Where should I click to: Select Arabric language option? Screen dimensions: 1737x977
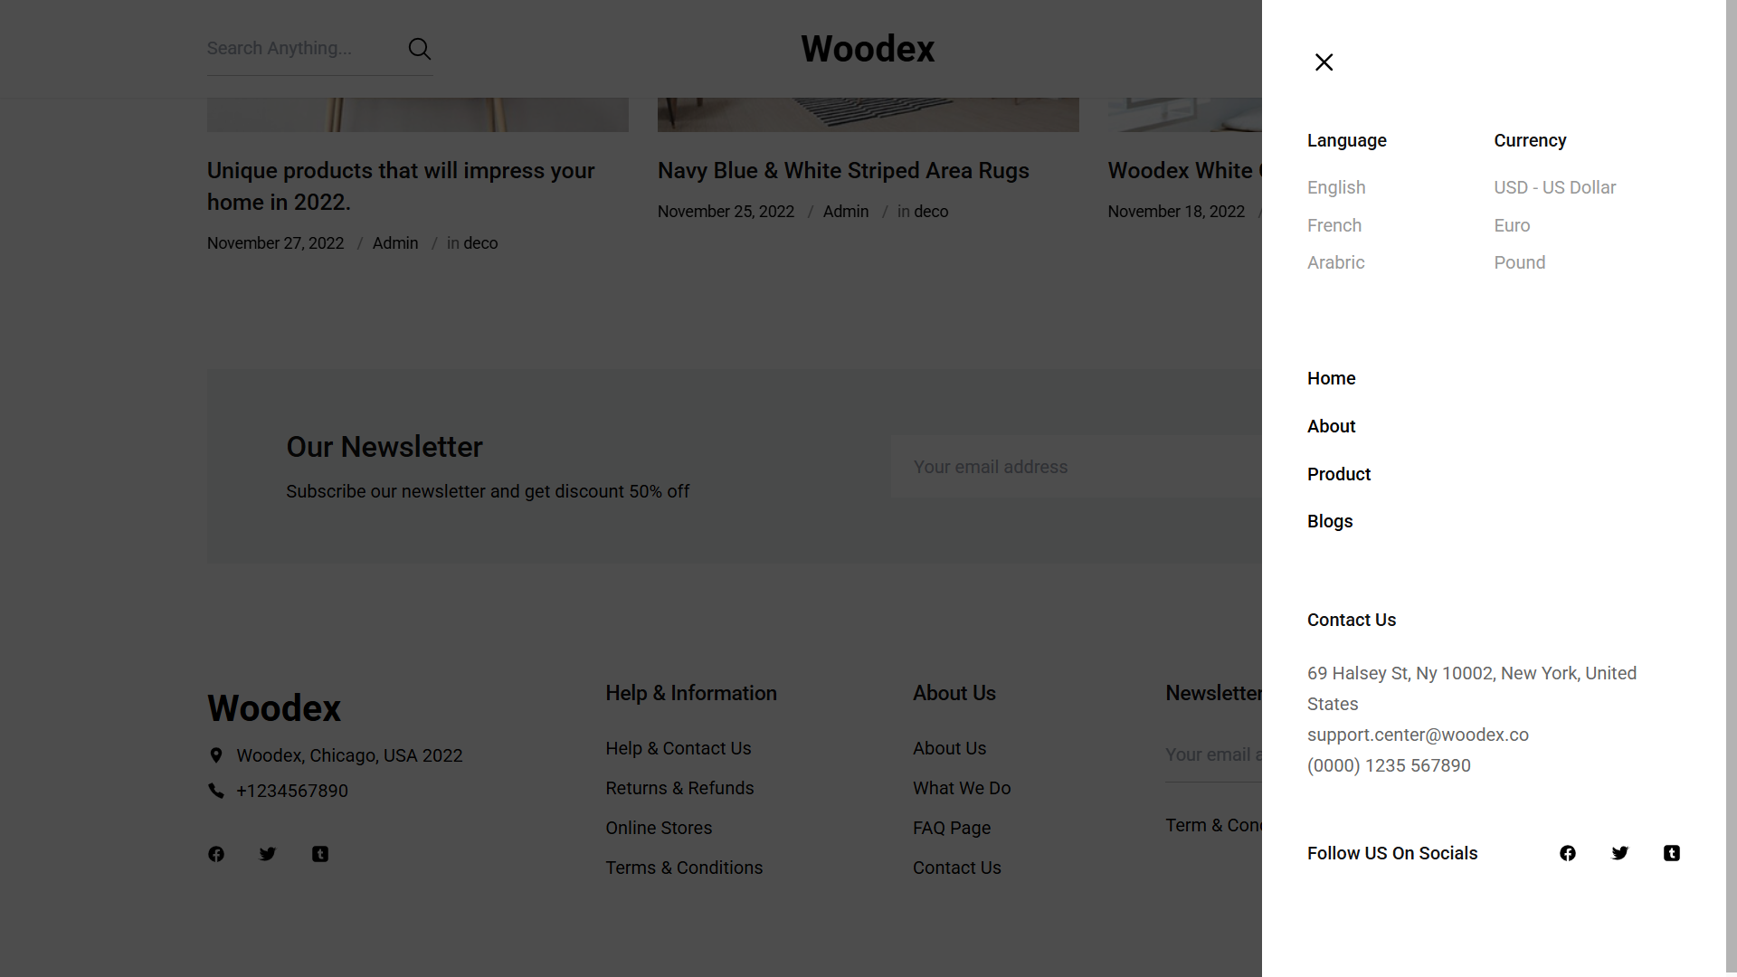click(x=1335, y=262)
